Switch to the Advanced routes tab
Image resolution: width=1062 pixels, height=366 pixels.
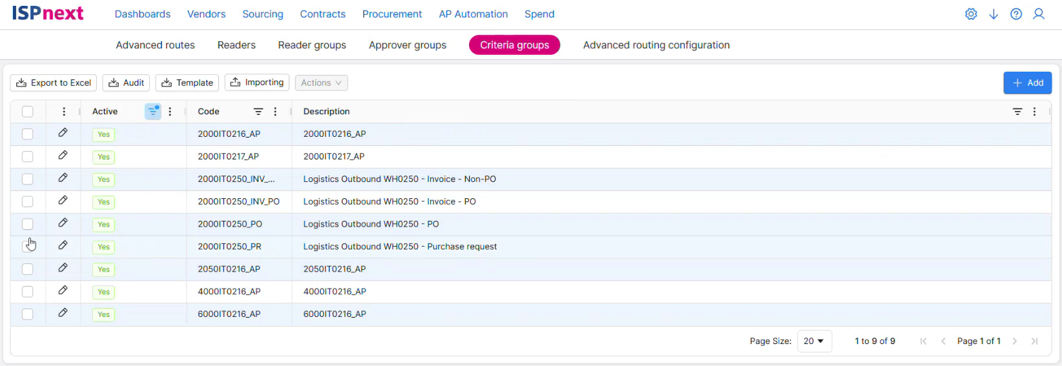pyautogui.click(x=155, y=45)
